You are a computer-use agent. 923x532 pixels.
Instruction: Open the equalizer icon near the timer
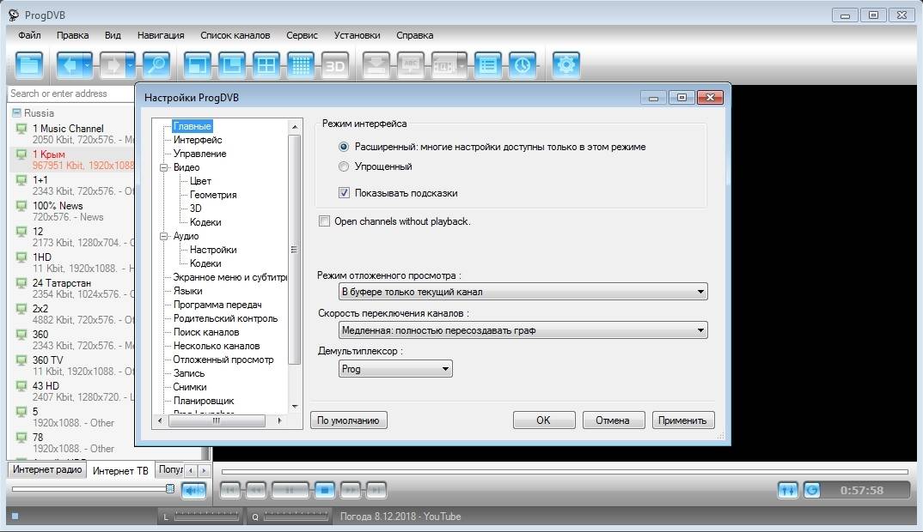point(787,490)
